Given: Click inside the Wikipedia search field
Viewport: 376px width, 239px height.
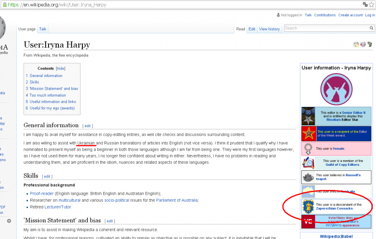Looking at the screenshot, I should 326,28.
